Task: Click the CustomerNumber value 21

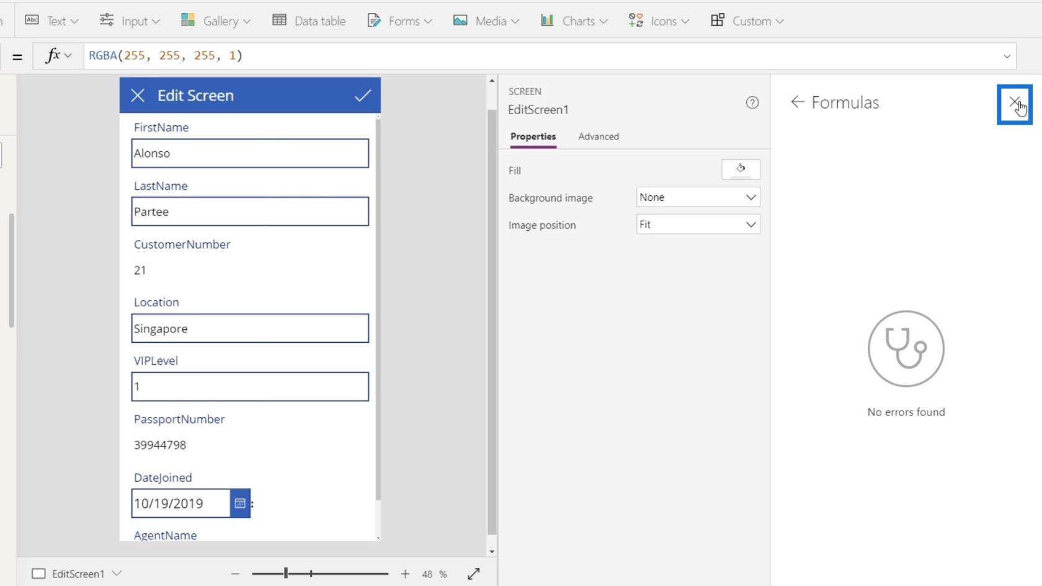Action: point(140,270)
